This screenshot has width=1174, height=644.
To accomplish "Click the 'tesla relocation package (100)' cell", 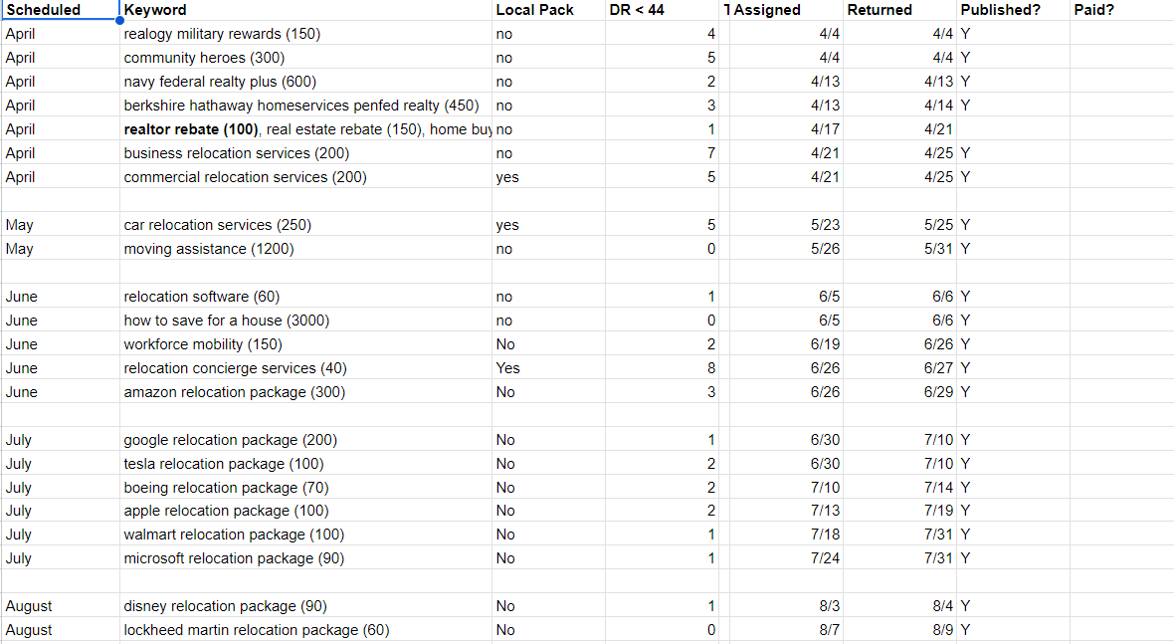I will pos(224,464).
